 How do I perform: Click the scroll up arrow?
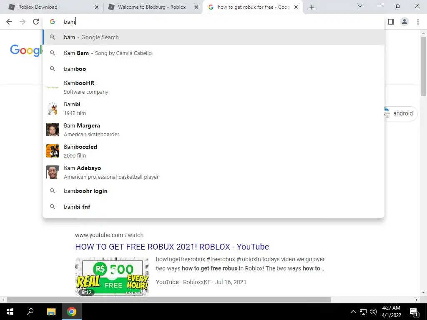tap(423, 33)
